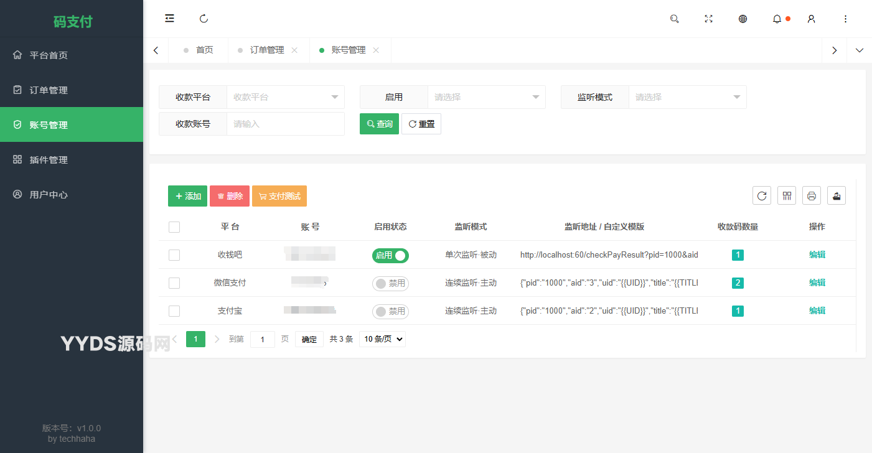The height and width of the screenshot is (453, 872).
Task: Open the 10 条/页 page size dropdown
Action: click(x=382, y=339)
